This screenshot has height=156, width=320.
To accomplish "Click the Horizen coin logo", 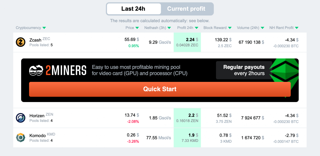I will [x=21, y=118].
